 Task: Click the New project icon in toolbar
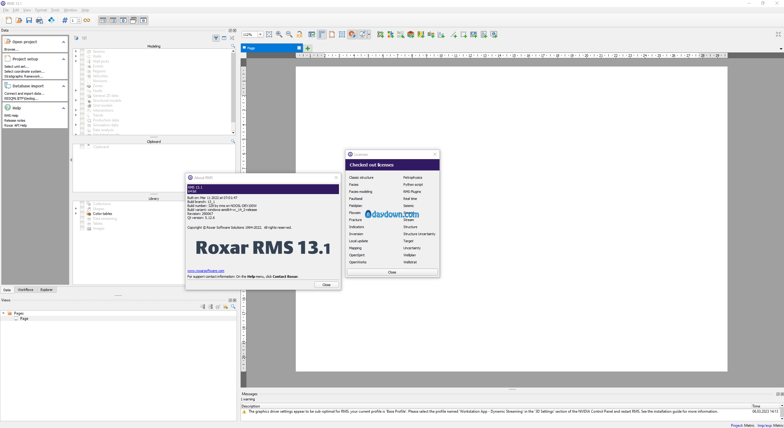(x=9, y=21)
